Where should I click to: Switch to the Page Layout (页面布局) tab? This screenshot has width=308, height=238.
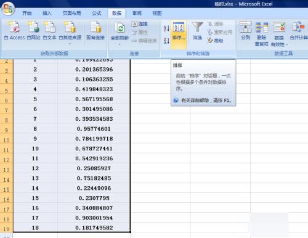[x=71, y=14]
